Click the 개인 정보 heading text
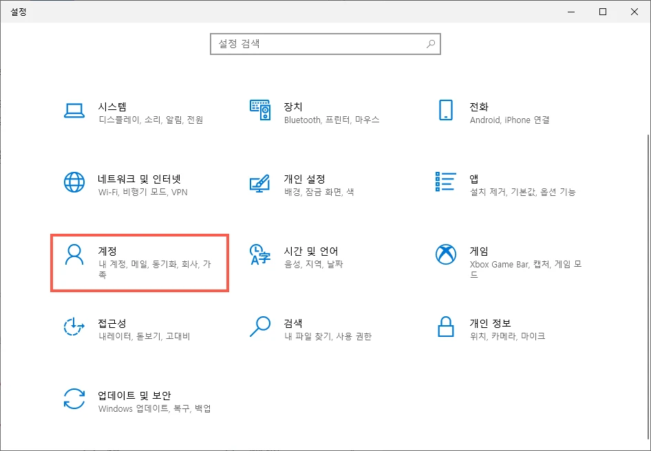Viewport: 651px width, 451px height. [491, 323]
